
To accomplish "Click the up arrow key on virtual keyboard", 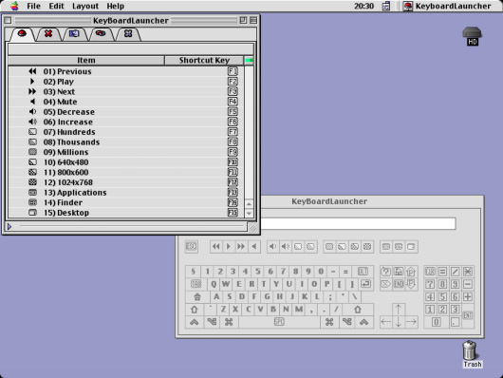I will point(399,310).
